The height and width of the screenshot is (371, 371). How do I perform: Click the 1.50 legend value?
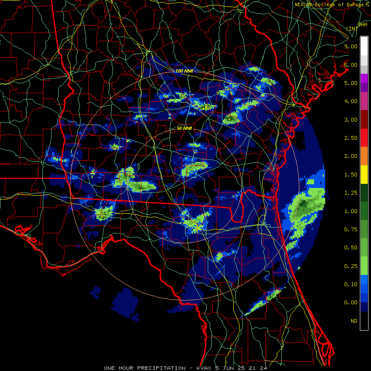pos(351,175)
